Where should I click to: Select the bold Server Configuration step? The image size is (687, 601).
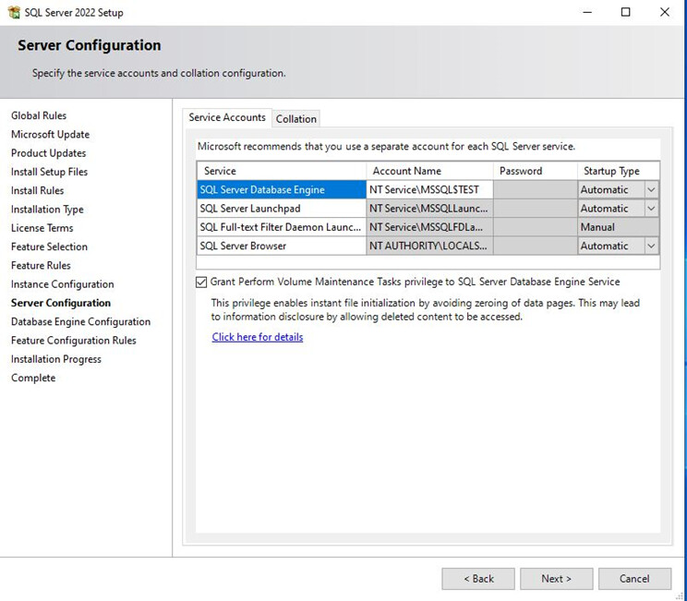point(61,303)
